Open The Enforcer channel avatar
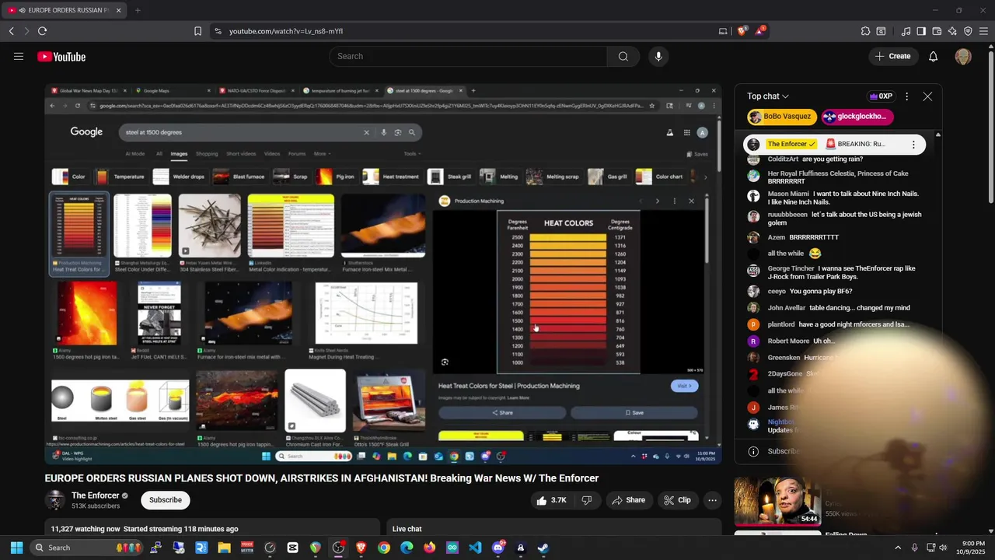Screen dimensions: 995x560 55,500
